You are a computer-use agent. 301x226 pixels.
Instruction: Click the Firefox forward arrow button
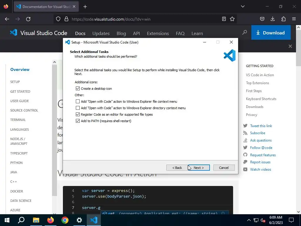pyautogui.click(x=18, y=19)
